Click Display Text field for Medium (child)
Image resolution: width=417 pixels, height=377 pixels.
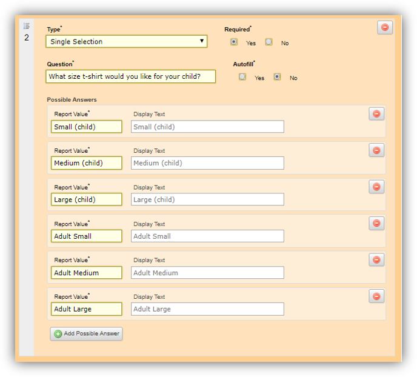(x=207, y=163)
